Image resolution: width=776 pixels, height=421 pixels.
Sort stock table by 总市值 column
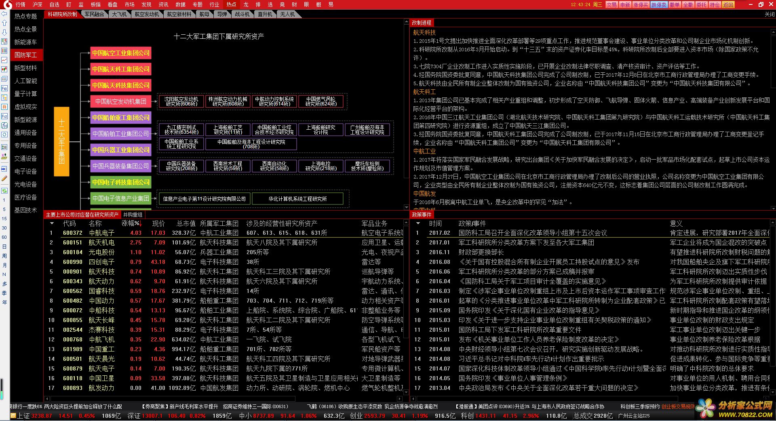pyautogui.click(x=186, y=223)
